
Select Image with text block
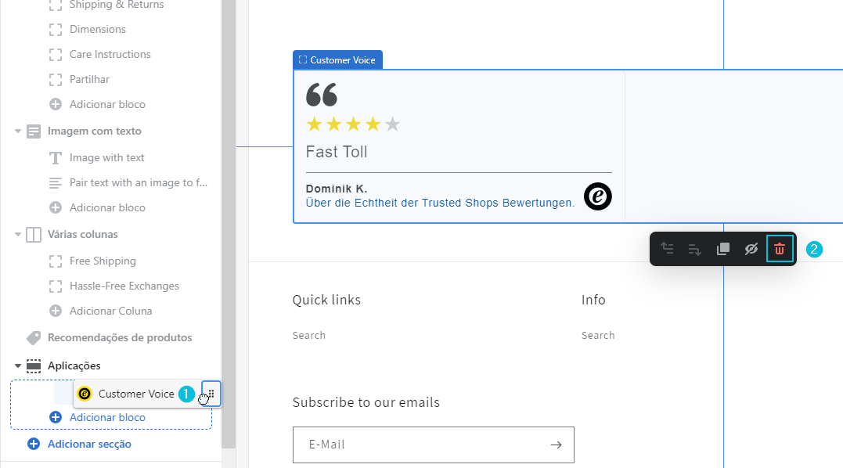[107, 158]
